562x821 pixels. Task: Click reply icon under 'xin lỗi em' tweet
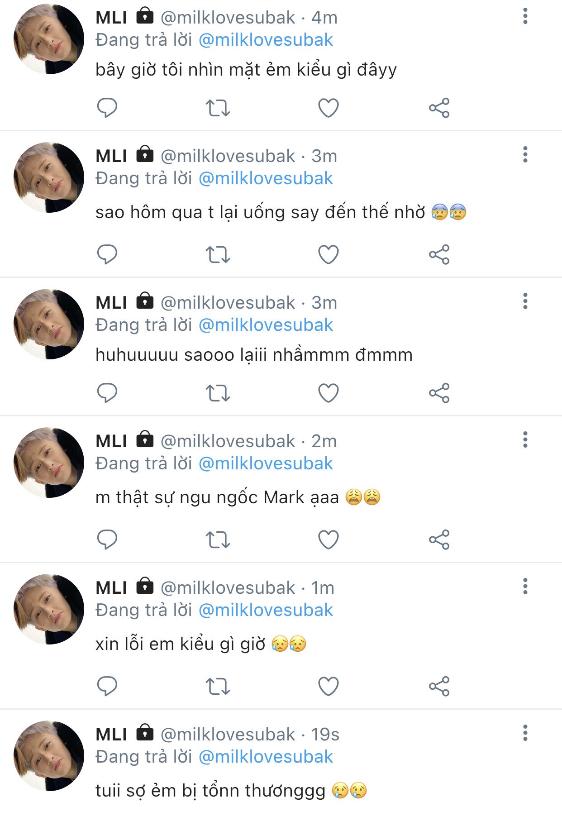[107, 686]
